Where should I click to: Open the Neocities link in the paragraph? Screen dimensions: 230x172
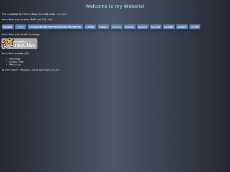[62, 14]
